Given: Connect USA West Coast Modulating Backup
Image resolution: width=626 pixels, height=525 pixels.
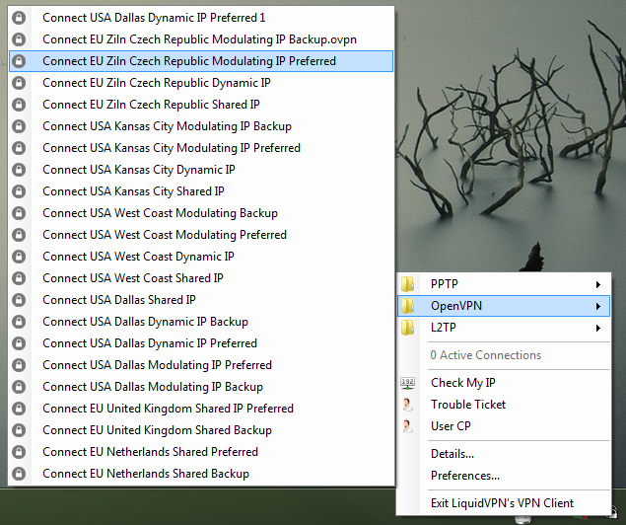Looking at the screenshot, I should click(201, 213).
